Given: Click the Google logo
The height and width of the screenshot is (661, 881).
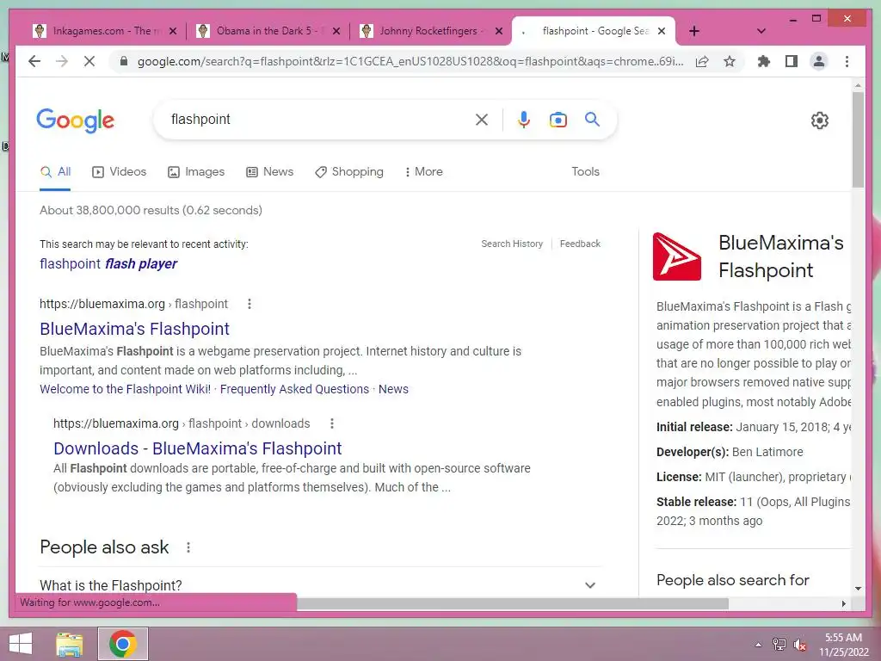Looking at the screenshot, I should point(76,120).
